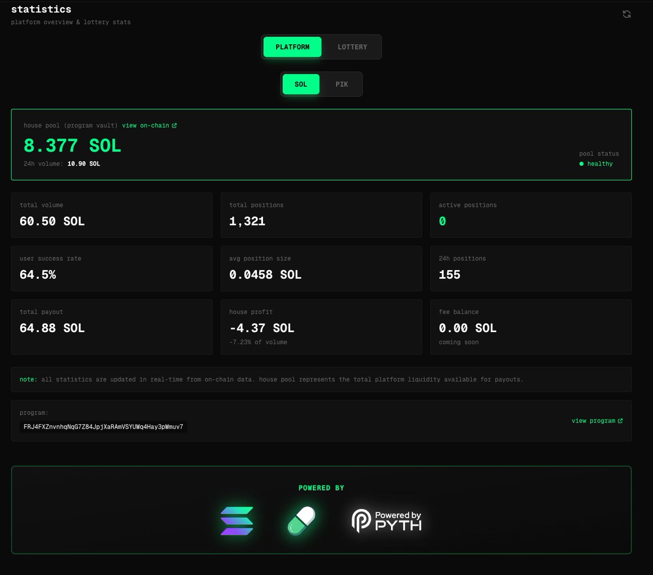Click the total positions card
The height and width of the screenshot is (575, 653).
pyautogui.click(x=321, y=215)
